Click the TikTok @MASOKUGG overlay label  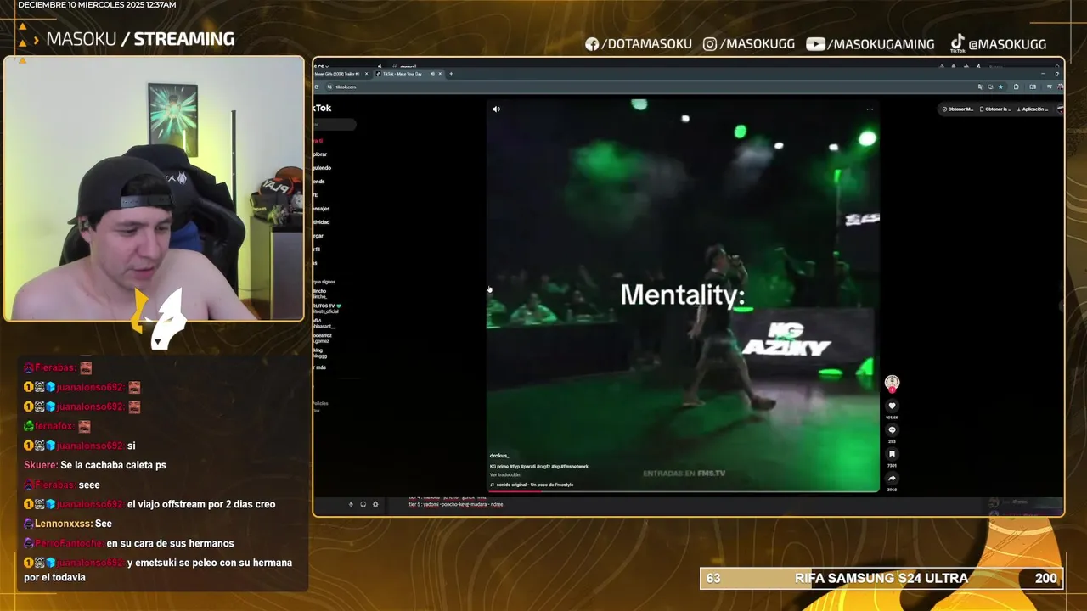998,43
